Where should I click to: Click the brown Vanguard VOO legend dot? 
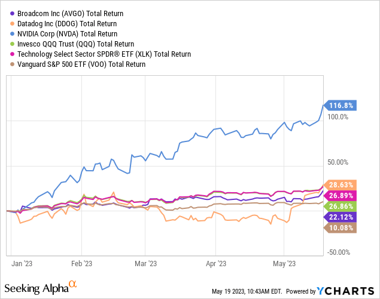[x=12, y=64]
